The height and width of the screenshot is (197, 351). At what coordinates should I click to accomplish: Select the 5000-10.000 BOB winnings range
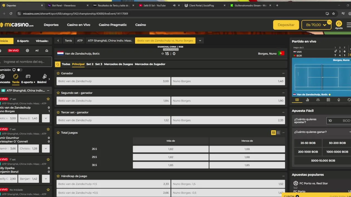coord(323,161)
